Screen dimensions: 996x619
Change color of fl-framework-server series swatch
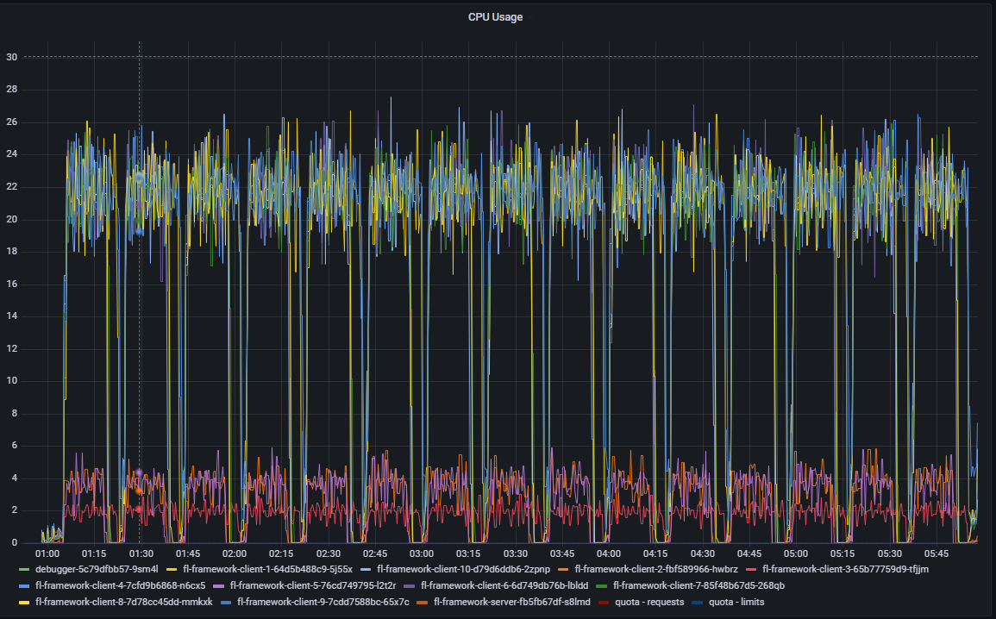tap(423, 602)
